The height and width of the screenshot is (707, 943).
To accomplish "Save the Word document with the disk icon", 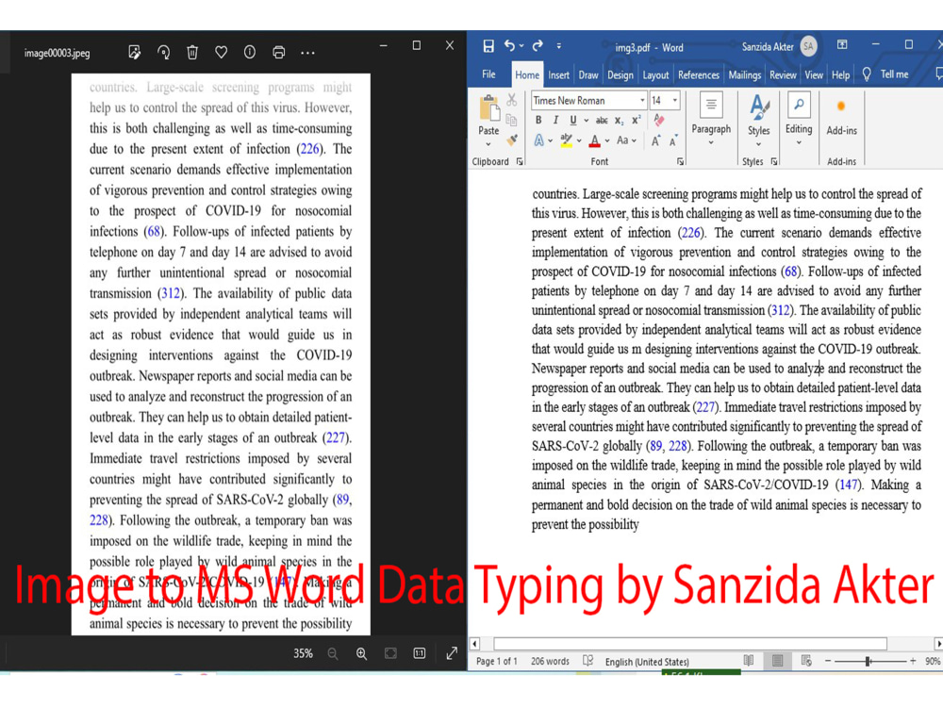I will coord(488,46).
